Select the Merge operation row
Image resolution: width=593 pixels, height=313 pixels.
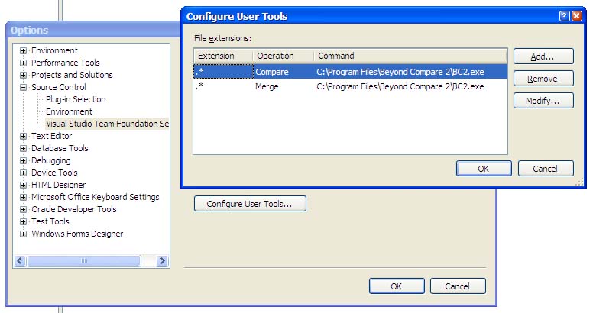[350, 86]
